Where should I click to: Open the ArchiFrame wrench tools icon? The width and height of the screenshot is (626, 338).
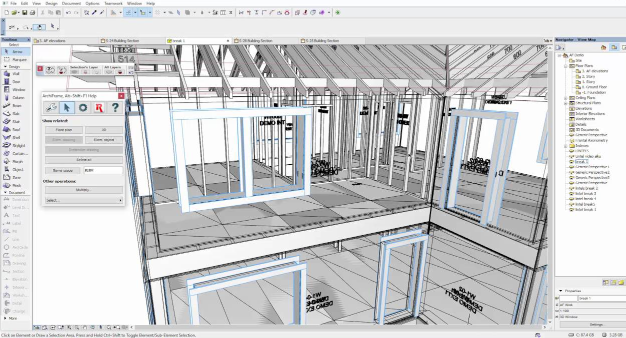click(50, 107)
